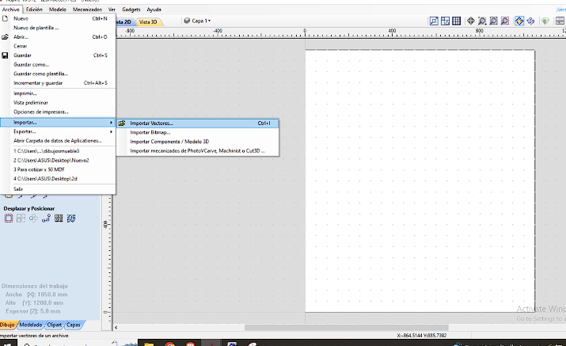Choose Guardar como plantilla entry
The height and width of the screenshot is (346, 566).
pos(58,74)
